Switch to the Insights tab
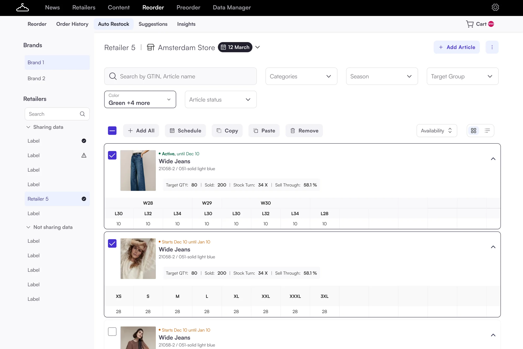The image size is (523, 349). (186, 24)
